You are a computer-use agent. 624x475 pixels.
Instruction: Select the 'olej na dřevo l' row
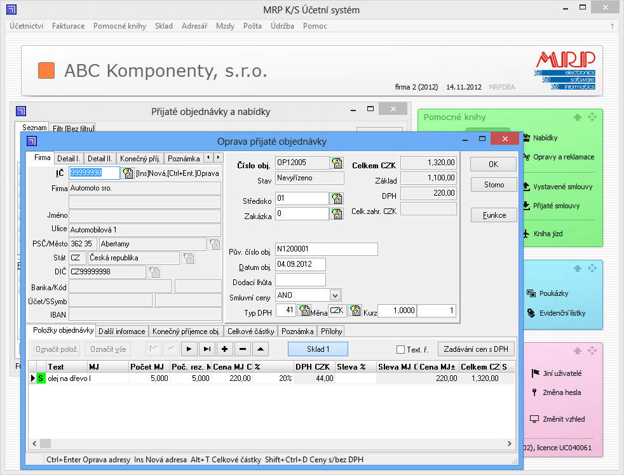(272, 378)
